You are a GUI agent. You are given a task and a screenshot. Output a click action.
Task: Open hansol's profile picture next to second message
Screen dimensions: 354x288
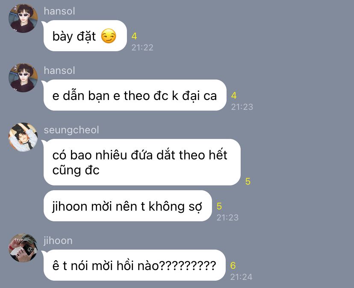coord(23,78)
